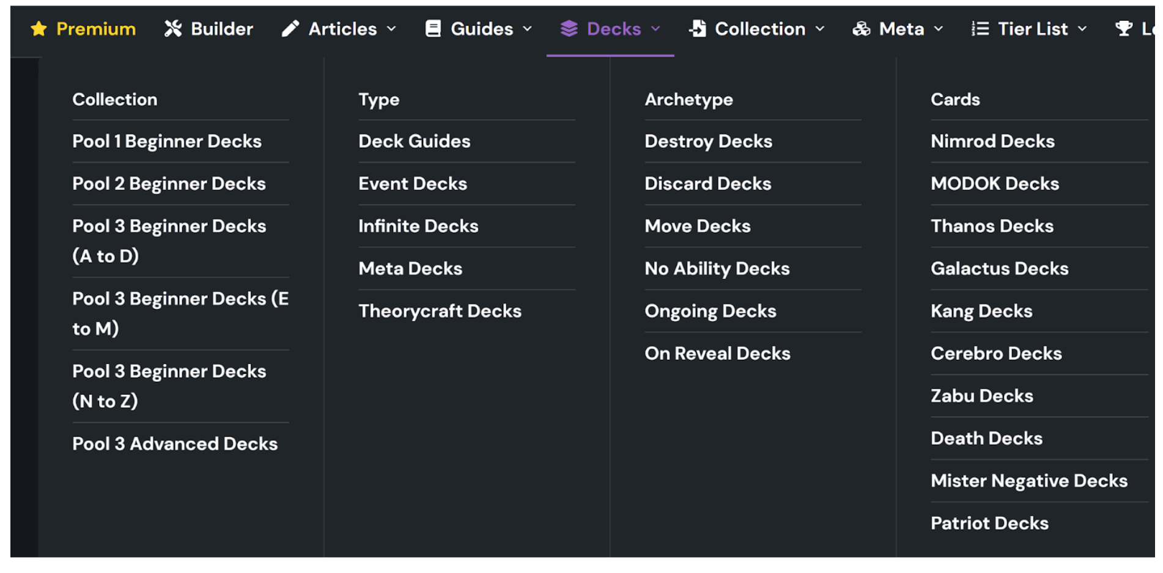Expand the Collection dropdown chevron

[x=820, y=29]
